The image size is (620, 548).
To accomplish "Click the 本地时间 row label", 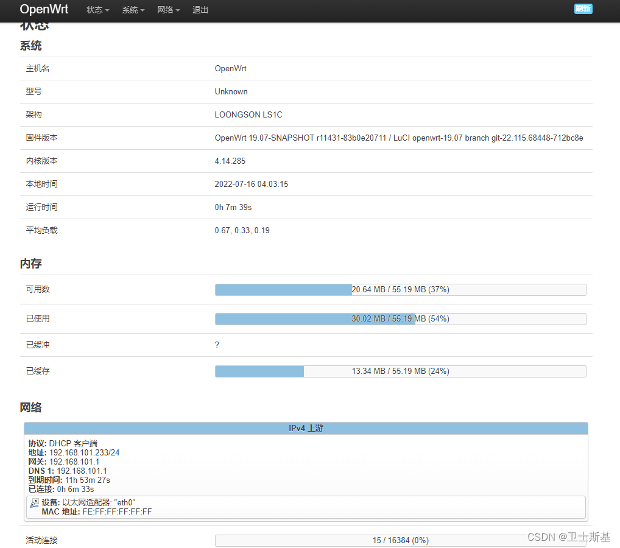I will [41, 184].
